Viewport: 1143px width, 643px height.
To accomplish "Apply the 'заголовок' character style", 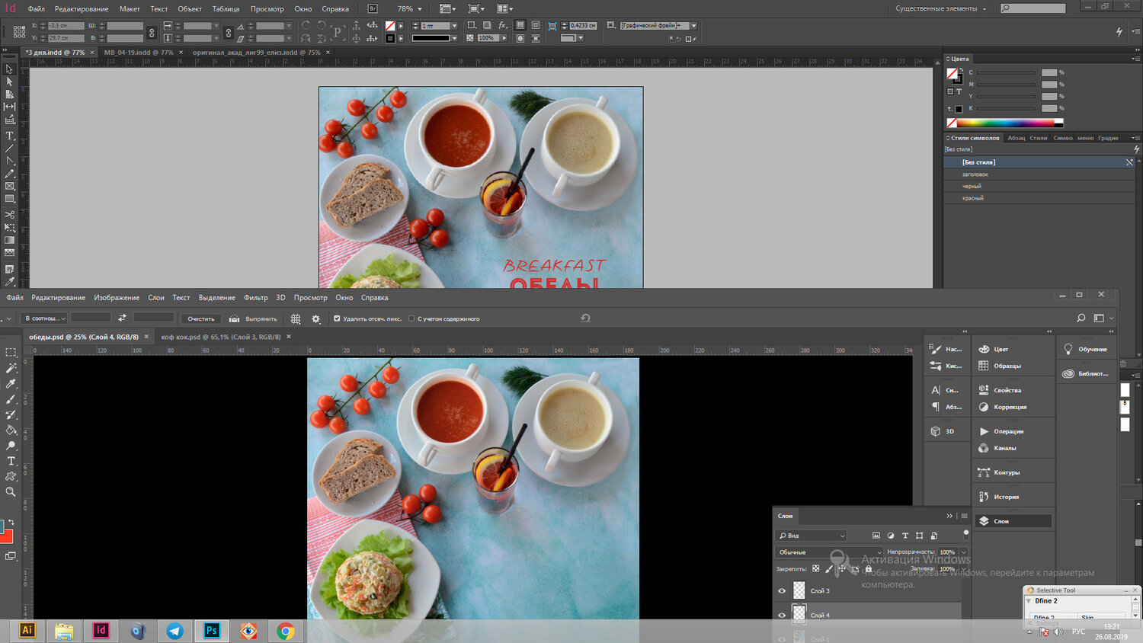I will pos(1039,174).
